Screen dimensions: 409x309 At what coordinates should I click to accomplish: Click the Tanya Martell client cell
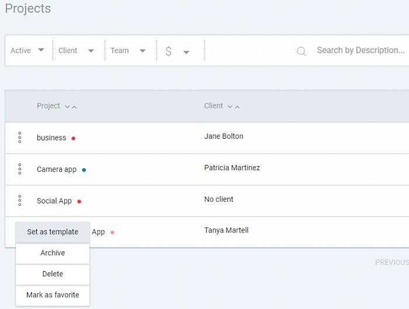pyautogui.click(x=226, y=230)
